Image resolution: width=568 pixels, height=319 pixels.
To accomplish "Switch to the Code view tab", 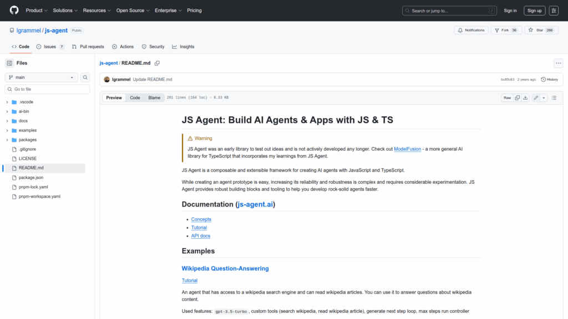I will (135, 97).
